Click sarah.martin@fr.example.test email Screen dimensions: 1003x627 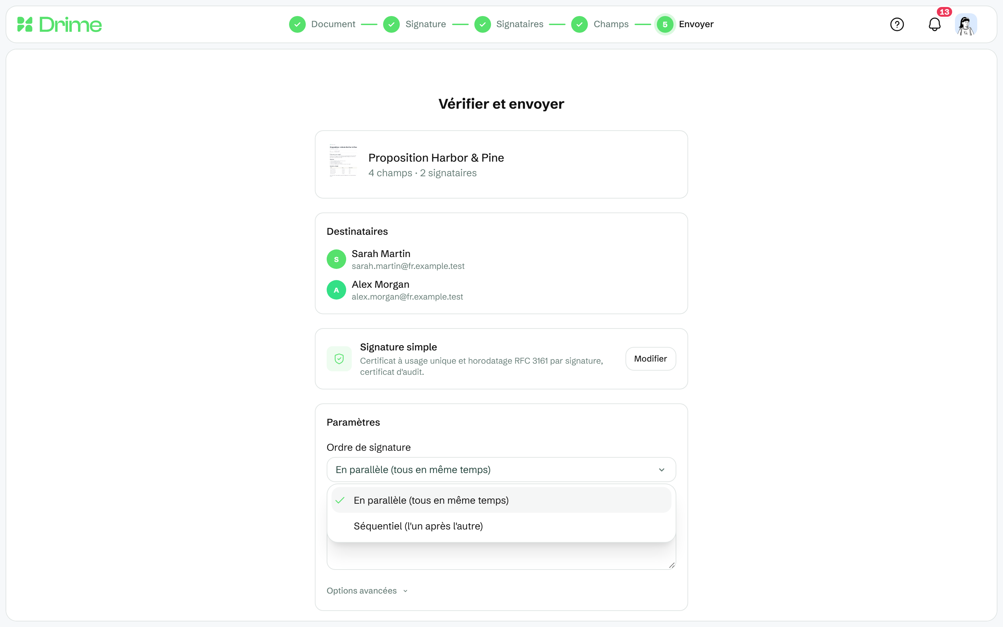[408, 266]
